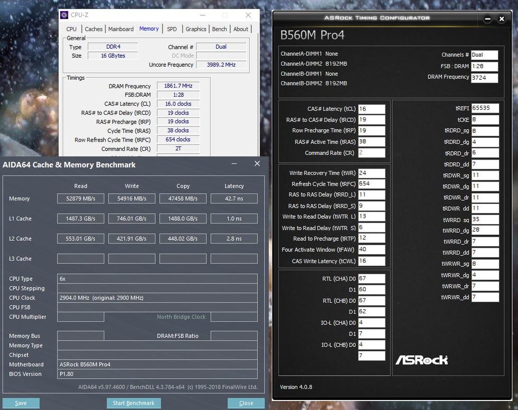Switch to the CPU tab in CPU-Z
This screenshot has height=410, width=518.
pyautogui.click(x=71, y=29)
